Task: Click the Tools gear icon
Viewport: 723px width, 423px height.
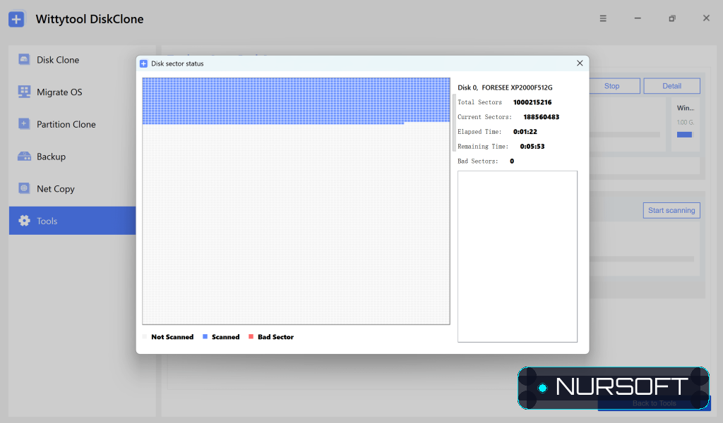Action: coord(24,221)
